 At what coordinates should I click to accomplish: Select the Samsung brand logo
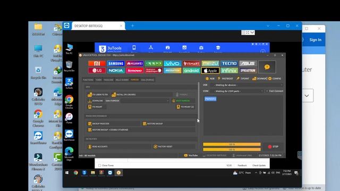click(x=116, y=64)
